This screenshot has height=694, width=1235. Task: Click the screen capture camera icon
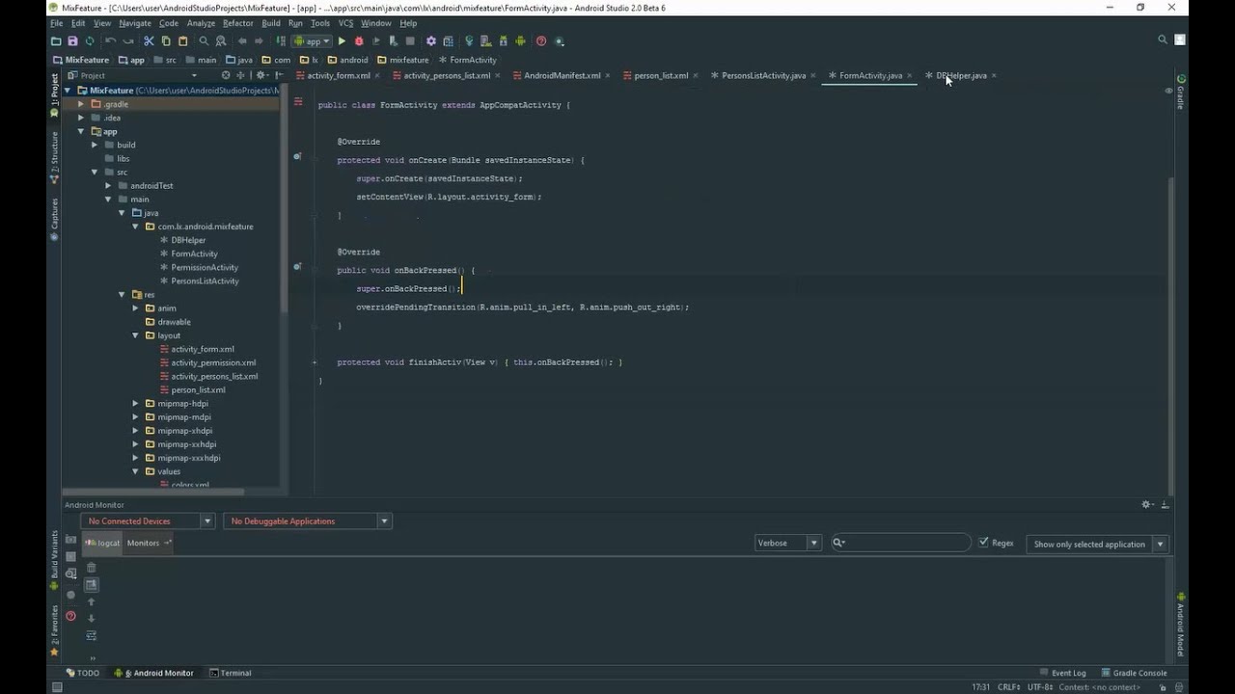tap(70, 540)
